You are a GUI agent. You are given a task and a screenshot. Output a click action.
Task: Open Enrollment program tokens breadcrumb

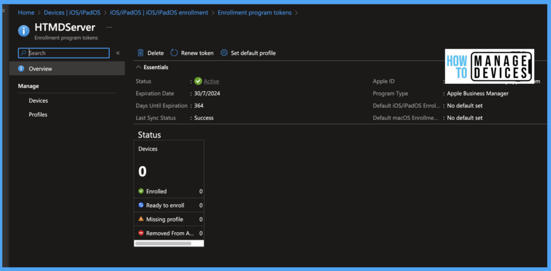pyautogui.click(x=255, y=13)
